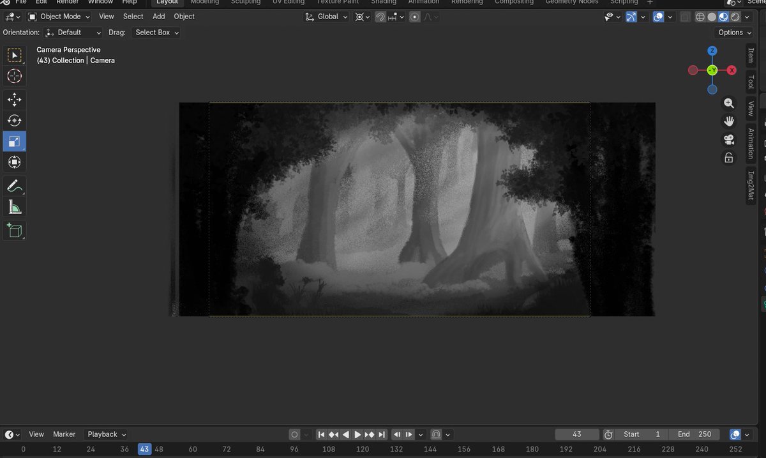Open the Select menu in viewport header

pyautogui.click(x=133, y=17)
